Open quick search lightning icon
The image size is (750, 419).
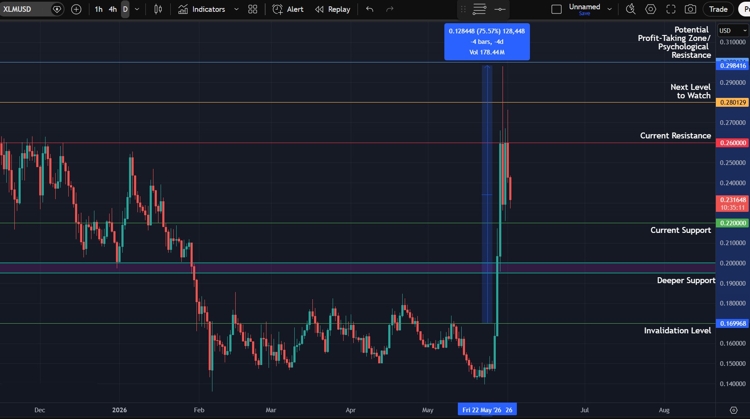click(x=631, y=9)
